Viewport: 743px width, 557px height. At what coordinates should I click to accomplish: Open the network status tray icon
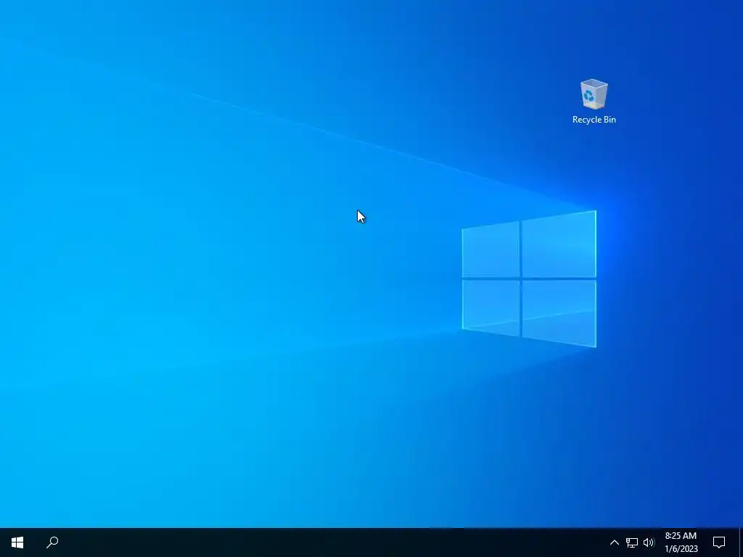click(632, 542)
